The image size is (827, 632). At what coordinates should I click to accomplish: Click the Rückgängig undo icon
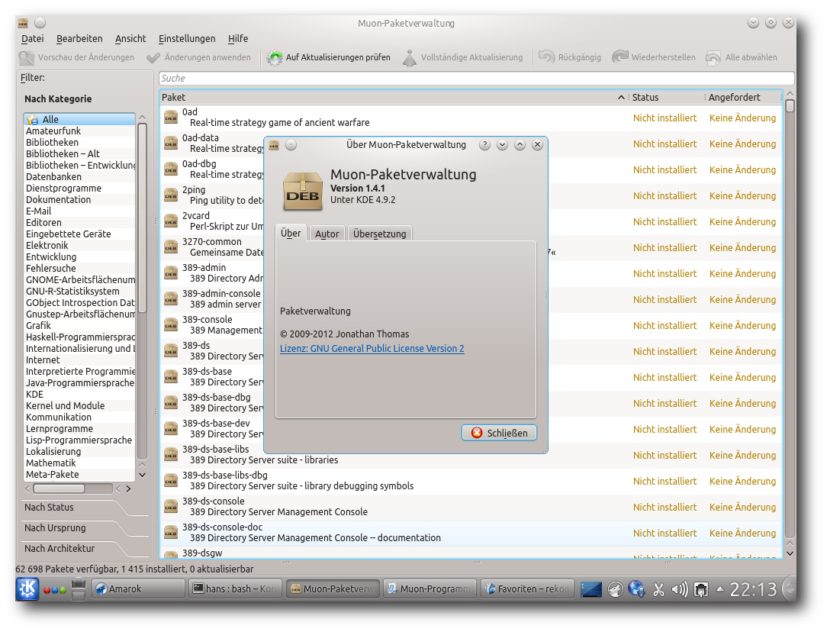(x=546, y=57)
